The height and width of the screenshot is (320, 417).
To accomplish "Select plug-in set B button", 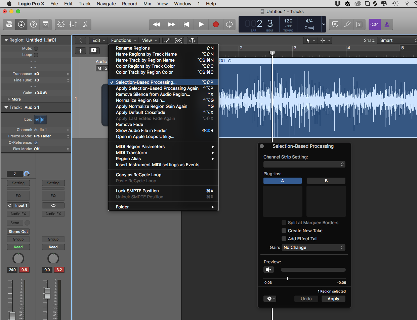I will click(326, 181).
